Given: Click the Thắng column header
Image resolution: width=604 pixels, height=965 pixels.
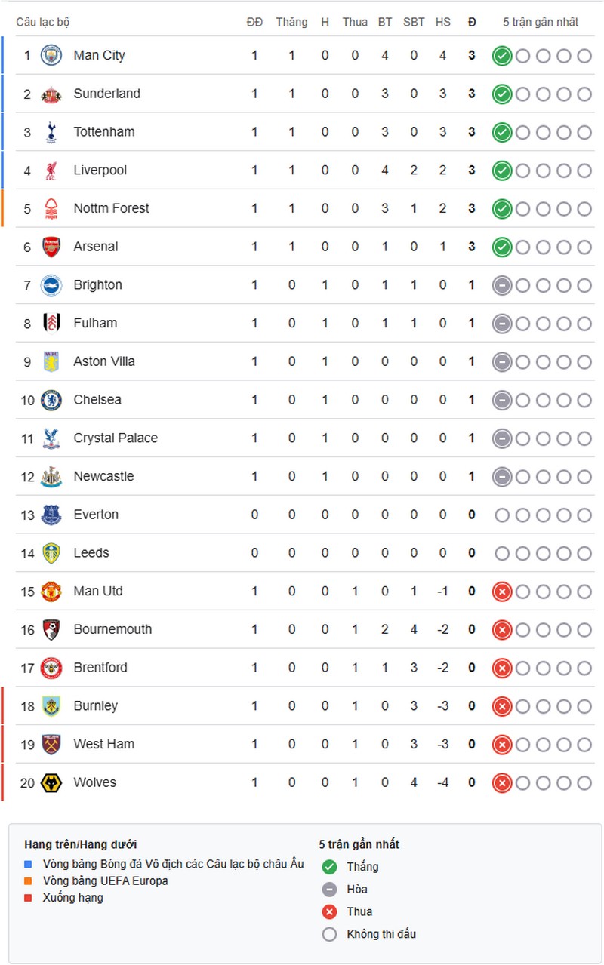Looking at the screenshot, I should click(x=291, y=22).
